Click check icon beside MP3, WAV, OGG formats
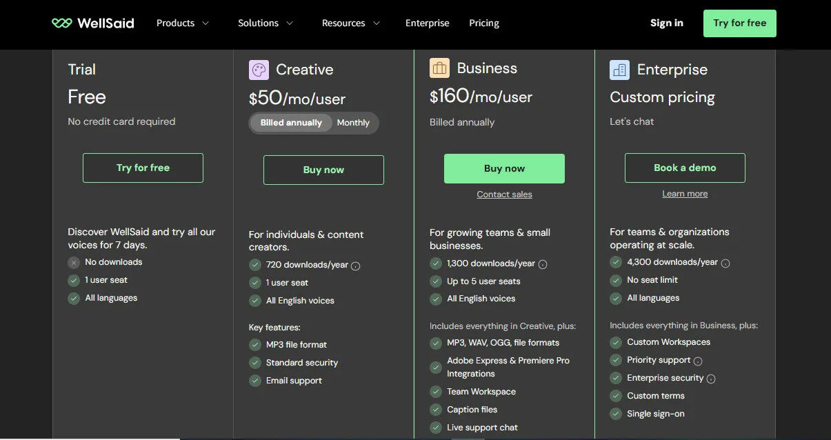The width and height of the screenshot is (831, 440). (x=436, y=343)
